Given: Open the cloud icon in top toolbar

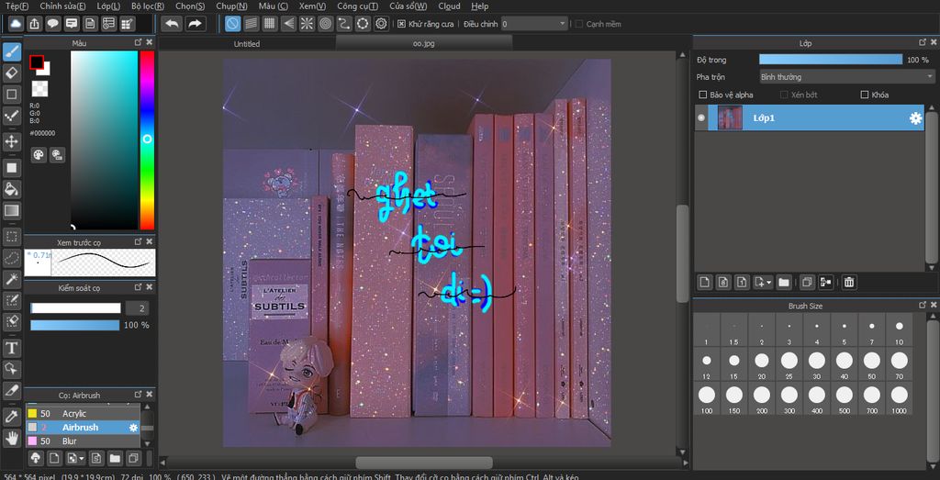Looking at the screenshot, I should coord(16,23).
